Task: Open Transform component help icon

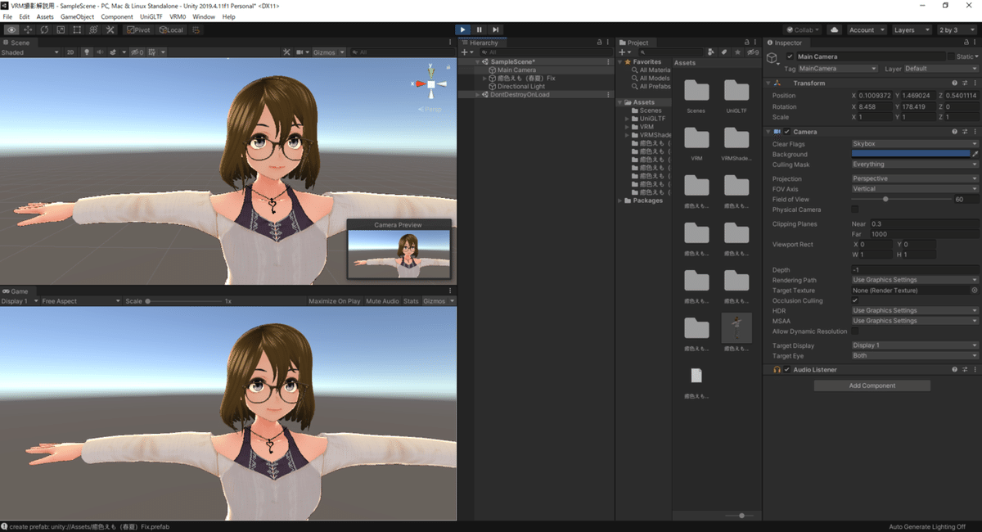Action: pyautogui.click(x=955, y=83)
